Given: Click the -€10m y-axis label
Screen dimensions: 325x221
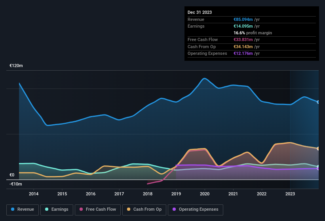Looking at the screenshot, I should 16,184.
